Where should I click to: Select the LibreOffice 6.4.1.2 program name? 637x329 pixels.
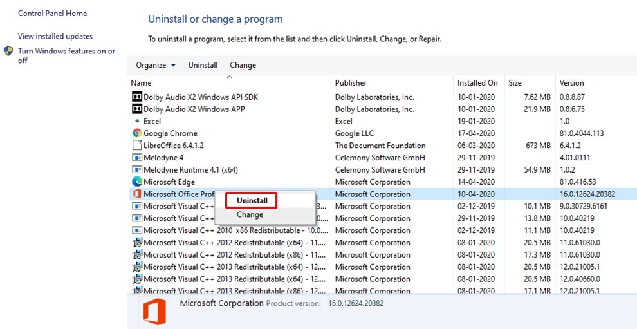point(174,146)
